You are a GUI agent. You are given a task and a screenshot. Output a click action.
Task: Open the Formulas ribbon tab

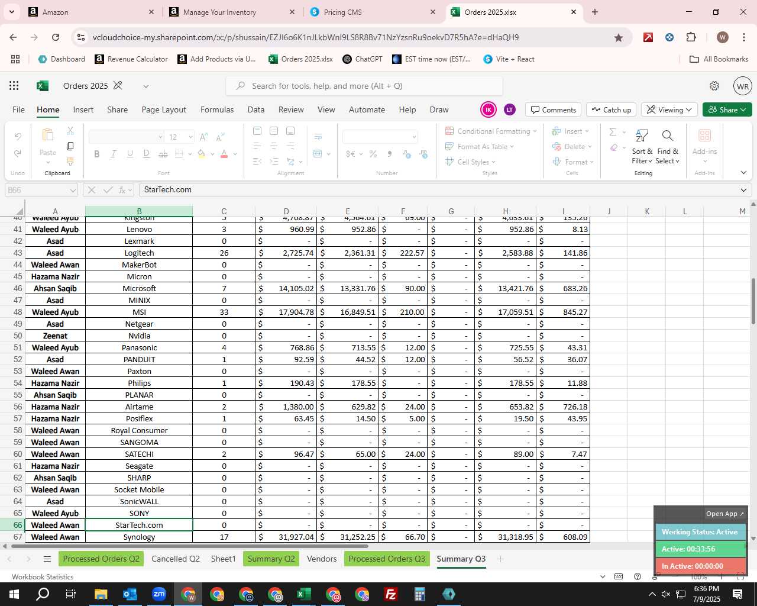[x=217, y=109]
